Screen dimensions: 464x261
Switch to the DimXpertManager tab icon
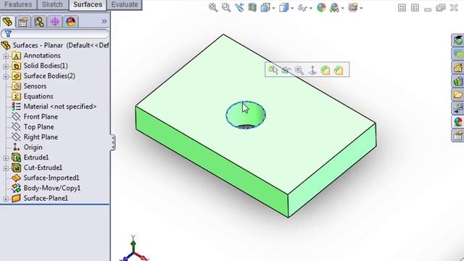[x=55, y=21]
